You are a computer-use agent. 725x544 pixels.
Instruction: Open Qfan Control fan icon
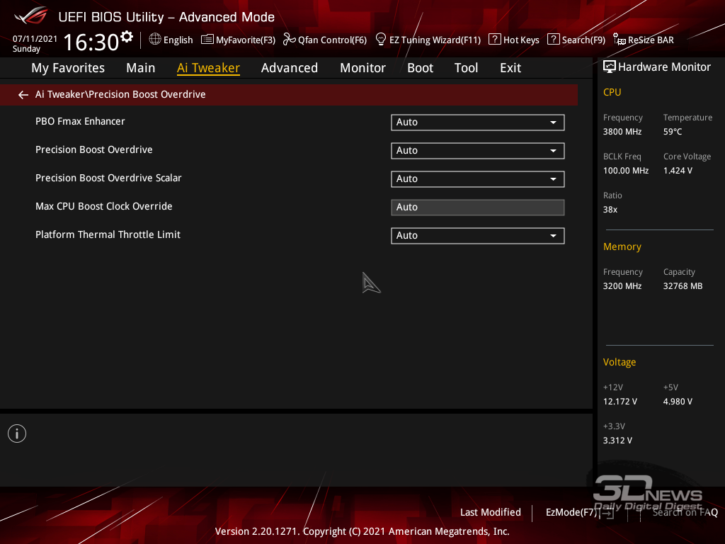point(289,40)
